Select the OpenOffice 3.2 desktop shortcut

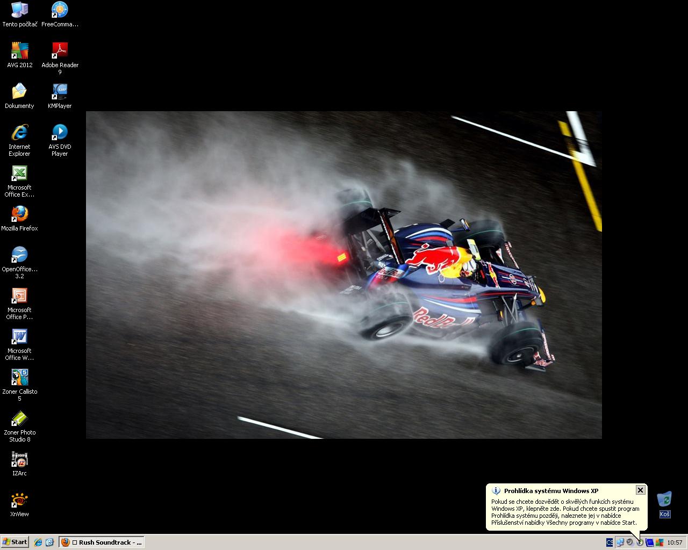pos(20,262)
